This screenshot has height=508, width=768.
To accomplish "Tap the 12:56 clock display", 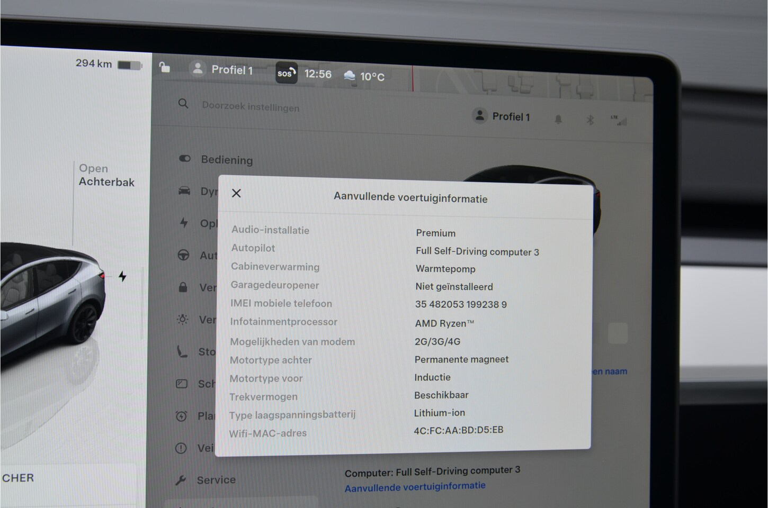I will [318, 74].
